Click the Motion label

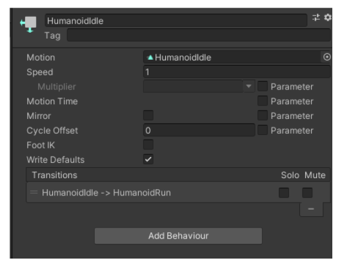tap(41, 57)
